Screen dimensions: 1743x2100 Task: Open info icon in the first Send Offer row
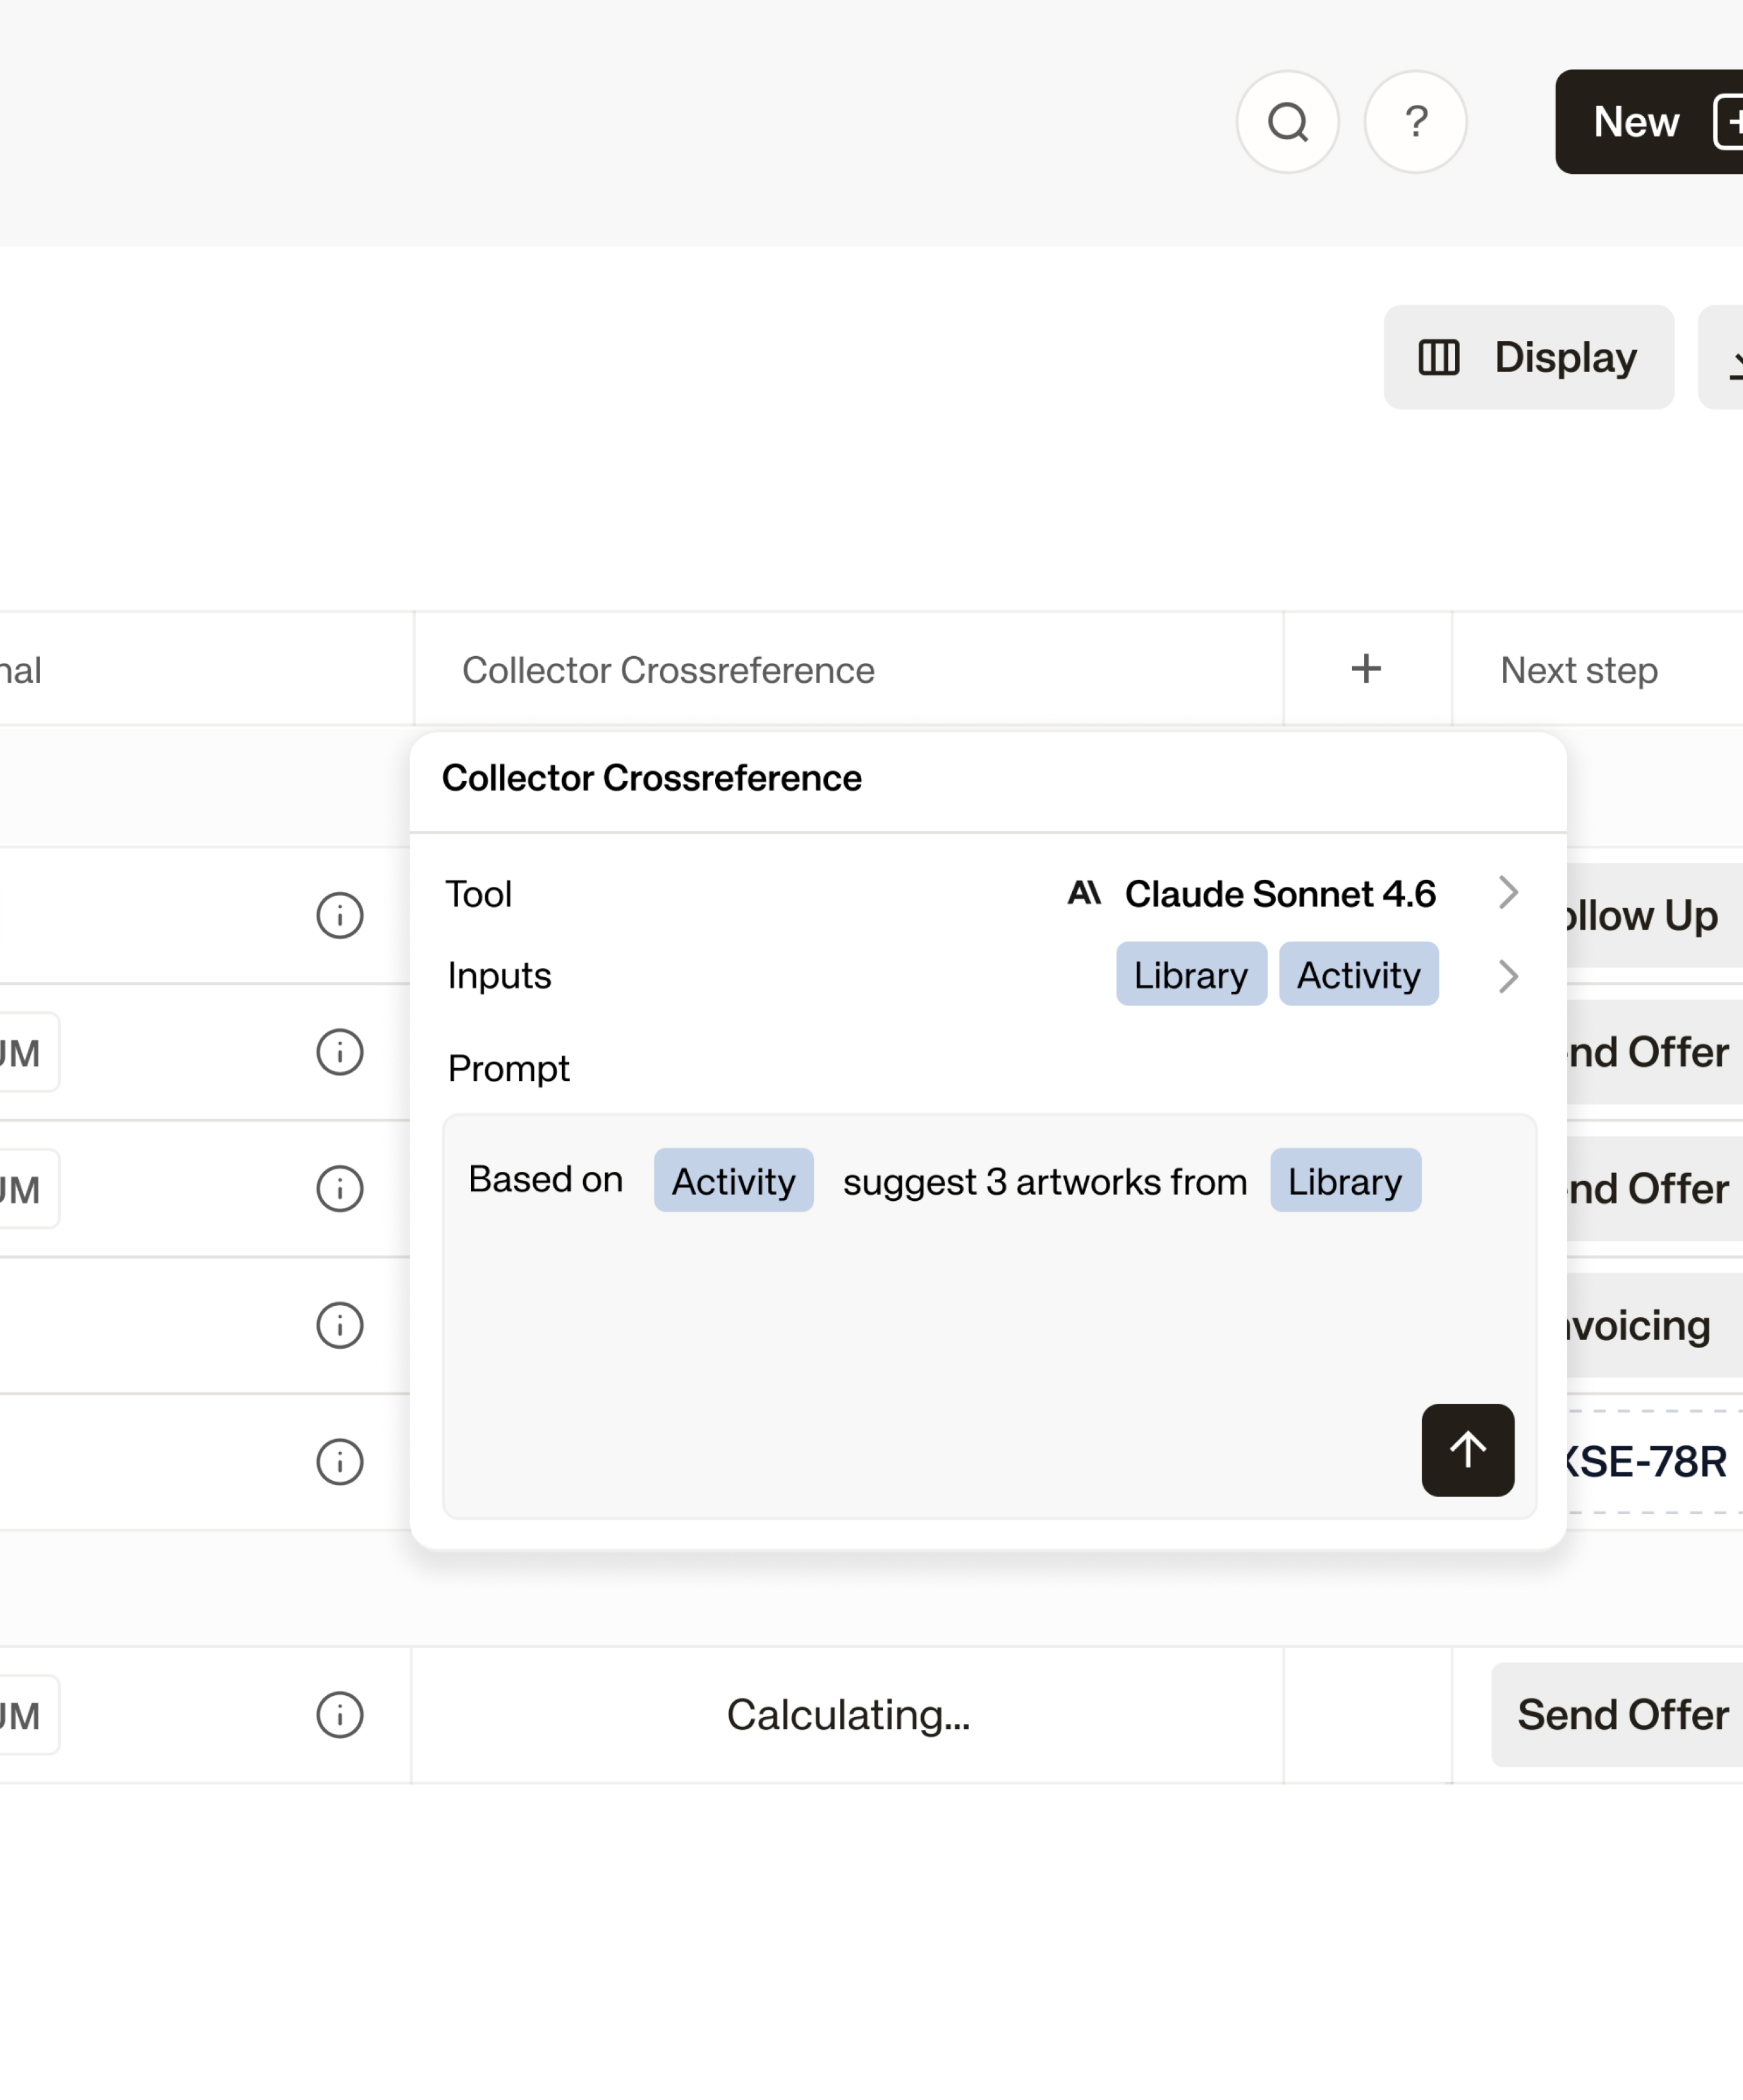pos(339,1052)
